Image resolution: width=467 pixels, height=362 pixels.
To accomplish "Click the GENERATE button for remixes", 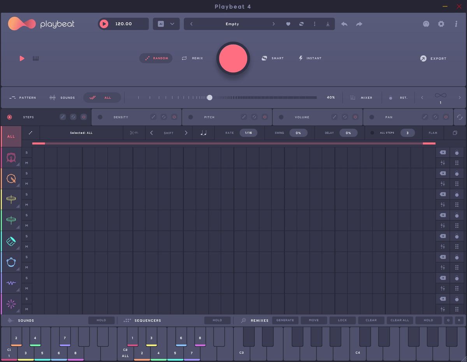I will coord(285,320).
